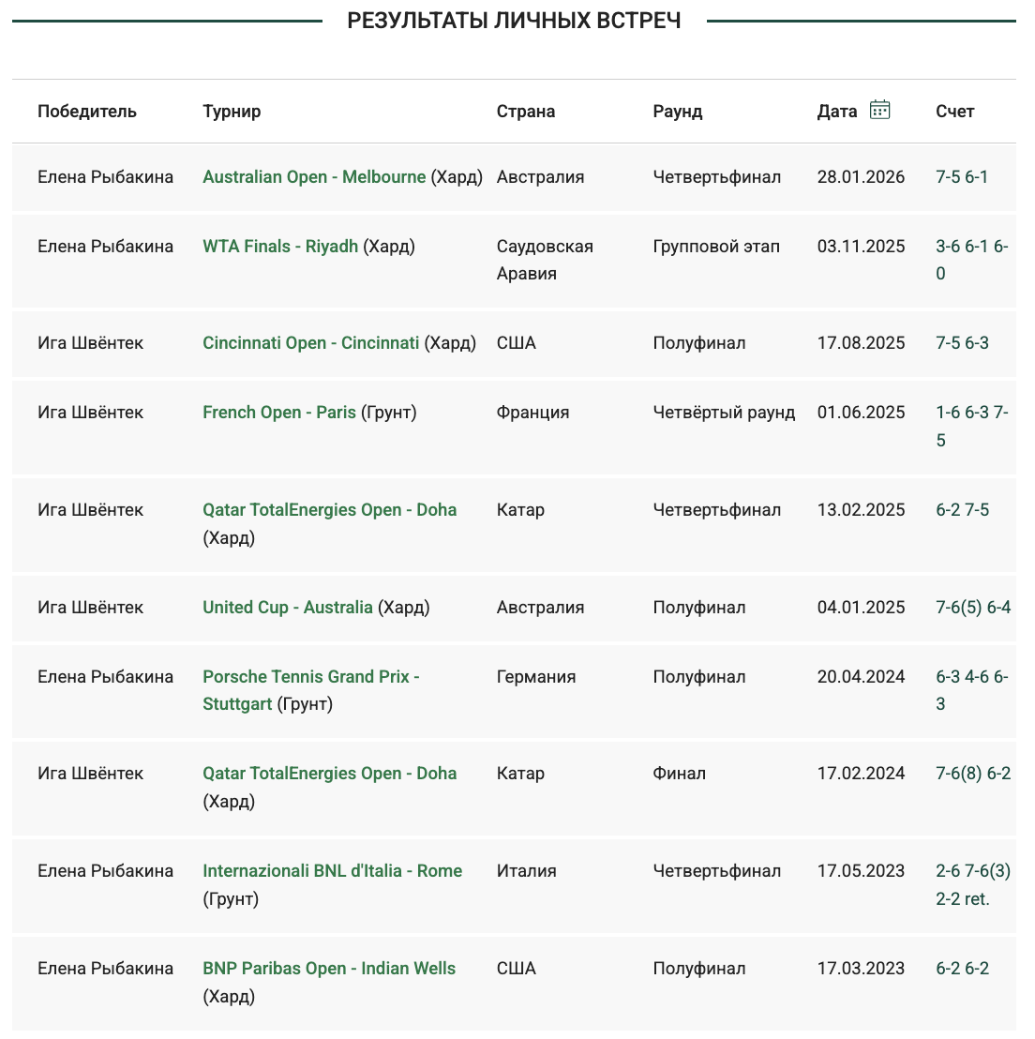The height and width of the screenshot is (1039, 1035).
Task: Open WTA Finals - Riyadh link
Action: [x=280, y=247]
